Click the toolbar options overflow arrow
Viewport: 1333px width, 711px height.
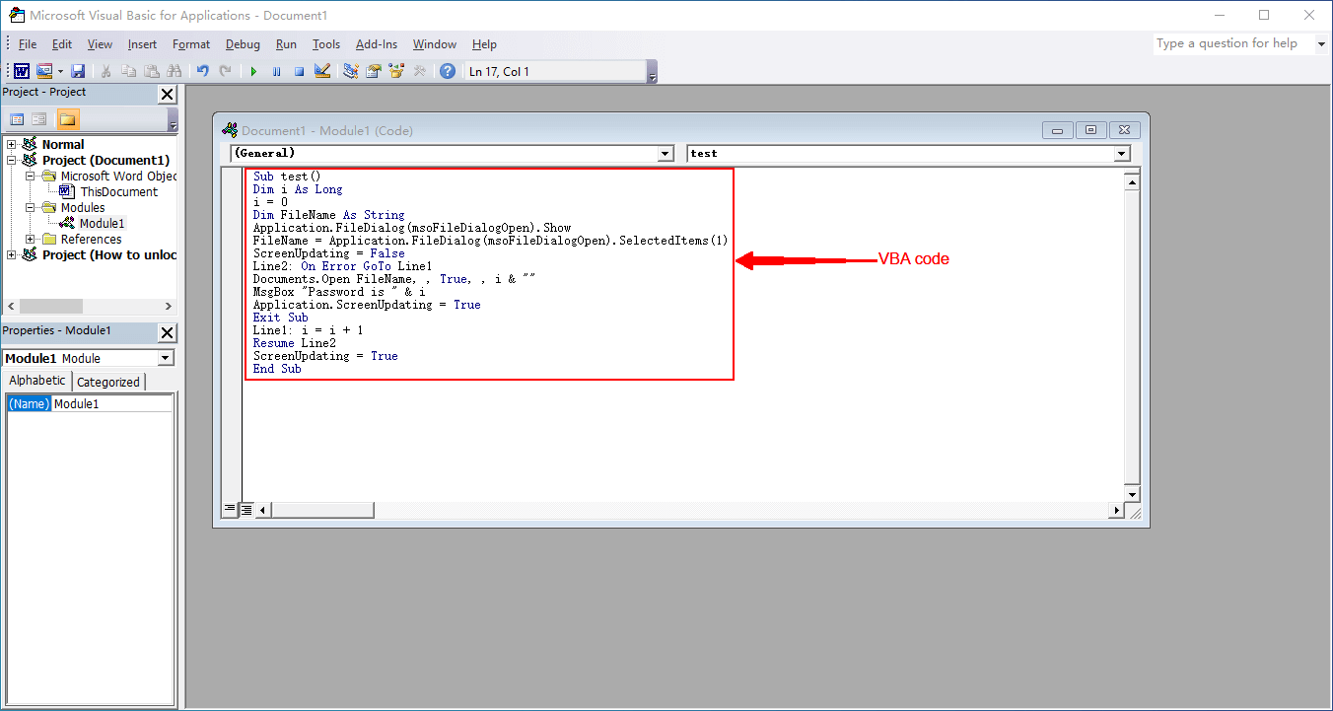click(x=652, y=72)
